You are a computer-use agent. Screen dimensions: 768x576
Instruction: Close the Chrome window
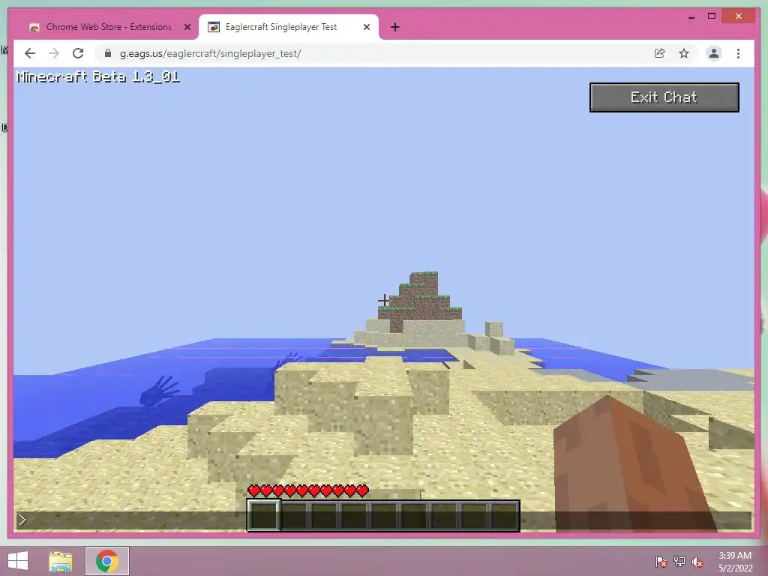click(739, 16)
